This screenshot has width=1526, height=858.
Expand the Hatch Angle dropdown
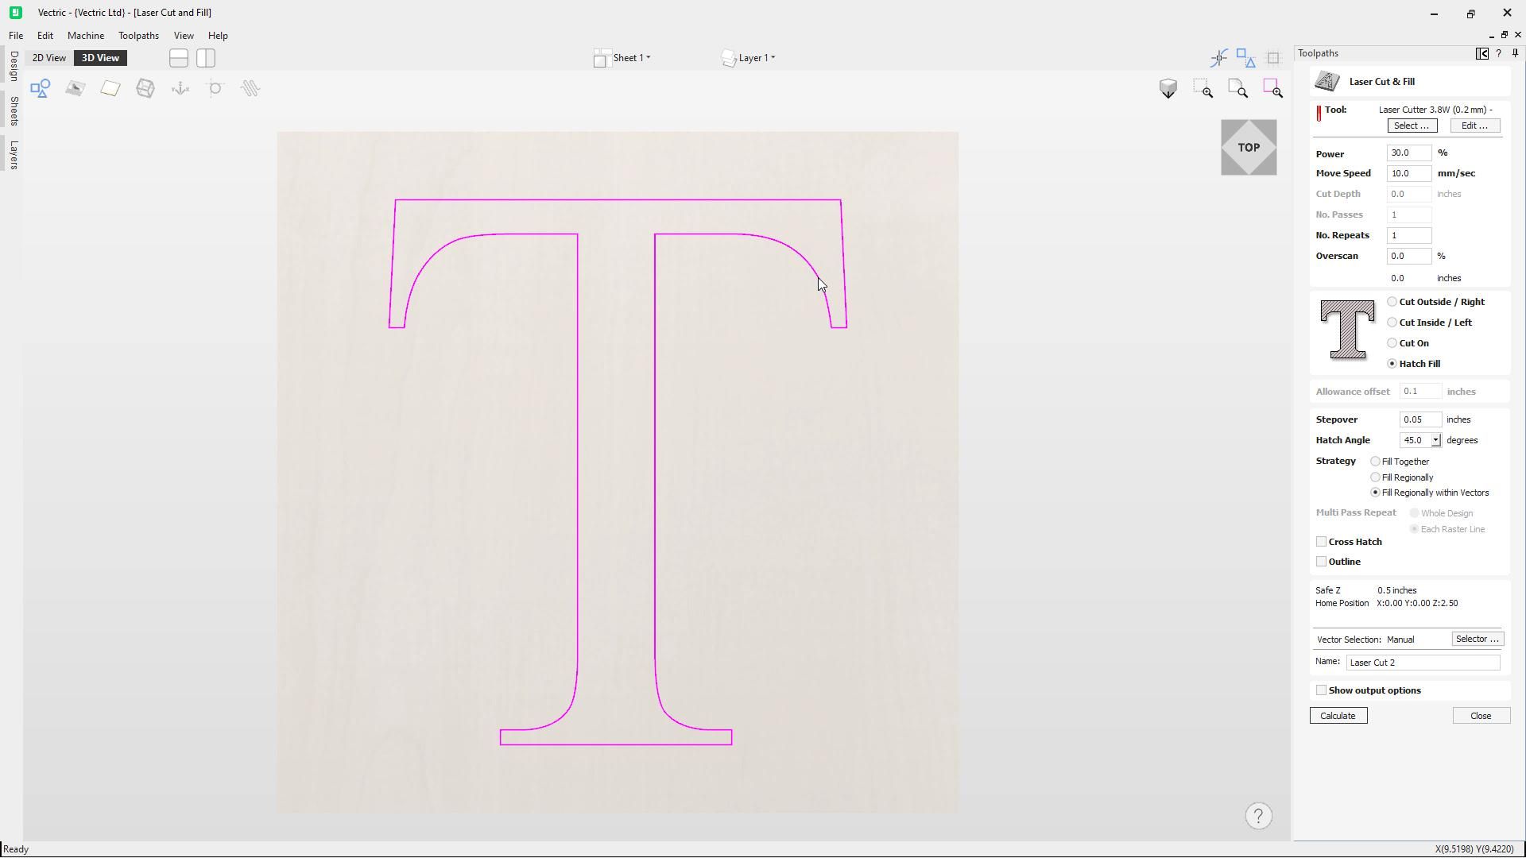click(x=1435, y=440)
